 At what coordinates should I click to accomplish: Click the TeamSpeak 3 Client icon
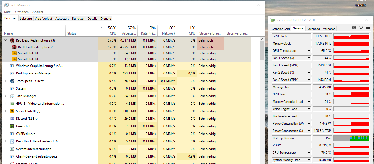point(12,81)
